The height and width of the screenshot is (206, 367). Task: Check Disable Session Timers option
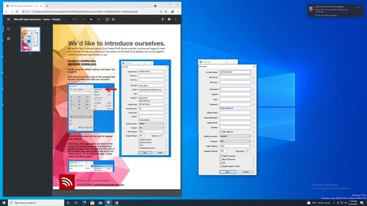[x=221, y=167]
